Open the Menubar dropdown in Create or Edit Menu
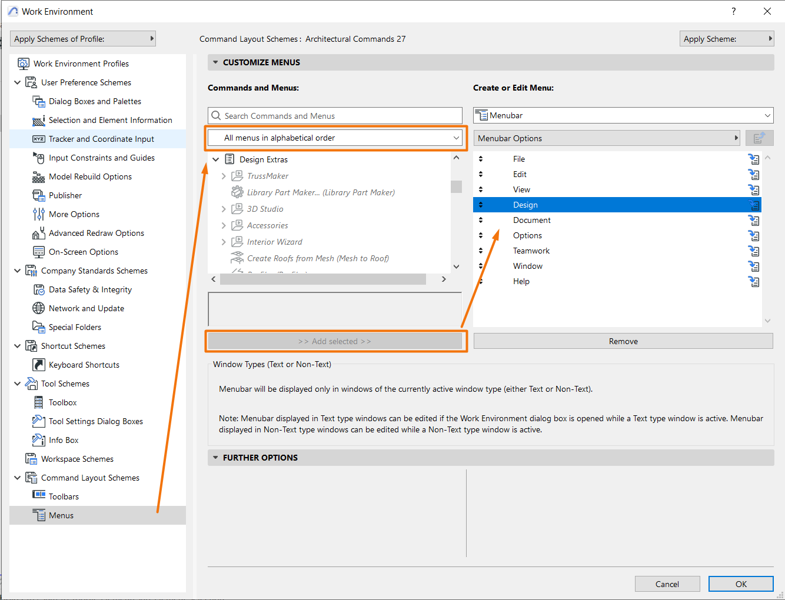The image size is (785, 600). pos(766,115)
